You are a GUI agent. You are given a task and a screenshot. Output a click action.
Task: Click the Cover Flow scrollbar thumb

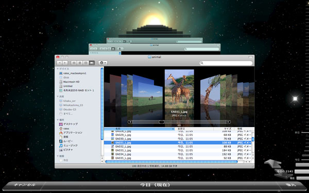point(161,122)
